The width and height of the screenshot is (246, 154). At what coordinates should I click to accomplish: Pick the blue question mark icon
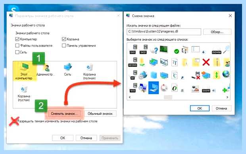coord(154,50)
